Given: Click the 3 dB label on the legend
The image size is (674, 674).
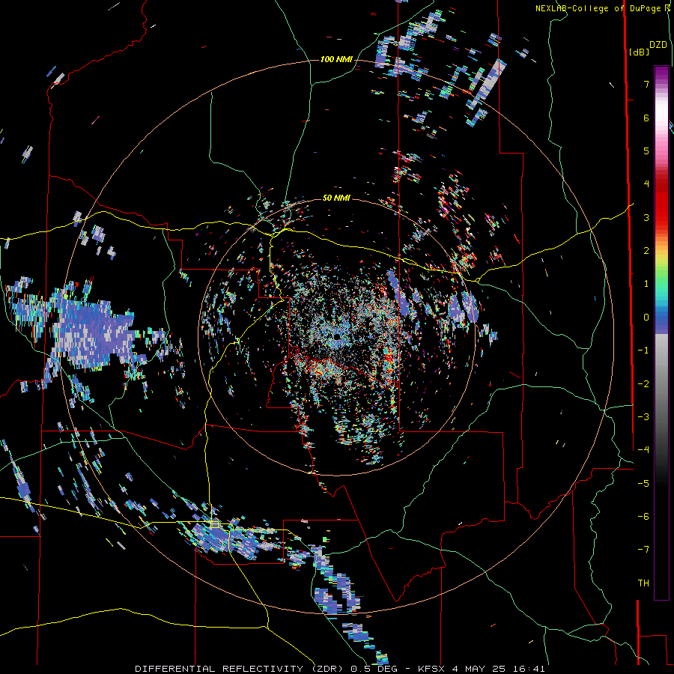Looking at the screenshot, I should (x=646, y=217).
